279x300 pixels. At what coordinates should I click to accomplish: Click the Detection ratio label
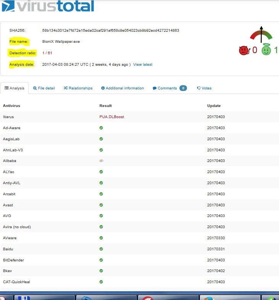23,53
